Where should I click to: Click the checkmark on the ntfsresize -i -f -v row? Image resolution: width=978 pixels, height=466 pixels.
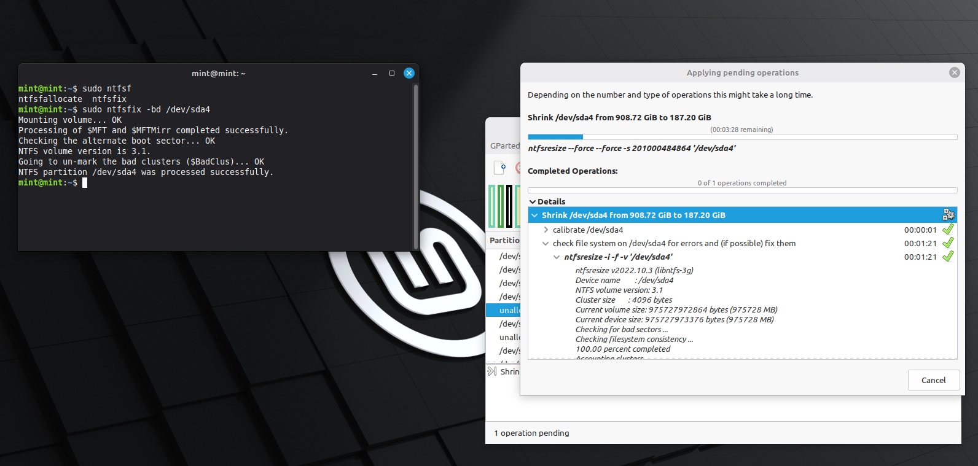click(x=948, y=256)
